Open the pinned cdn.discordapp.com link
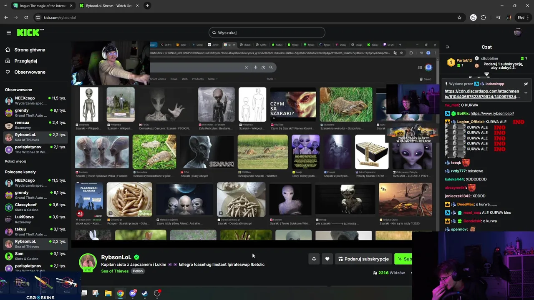 click(x=482, y=94)
